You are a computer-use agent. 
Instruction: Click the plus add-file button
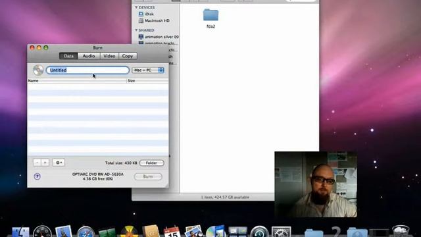(x=45, y=163)
